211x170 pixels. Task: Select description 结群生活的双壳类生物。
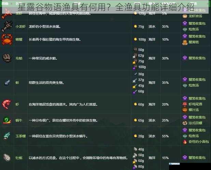tap(46, 83)
